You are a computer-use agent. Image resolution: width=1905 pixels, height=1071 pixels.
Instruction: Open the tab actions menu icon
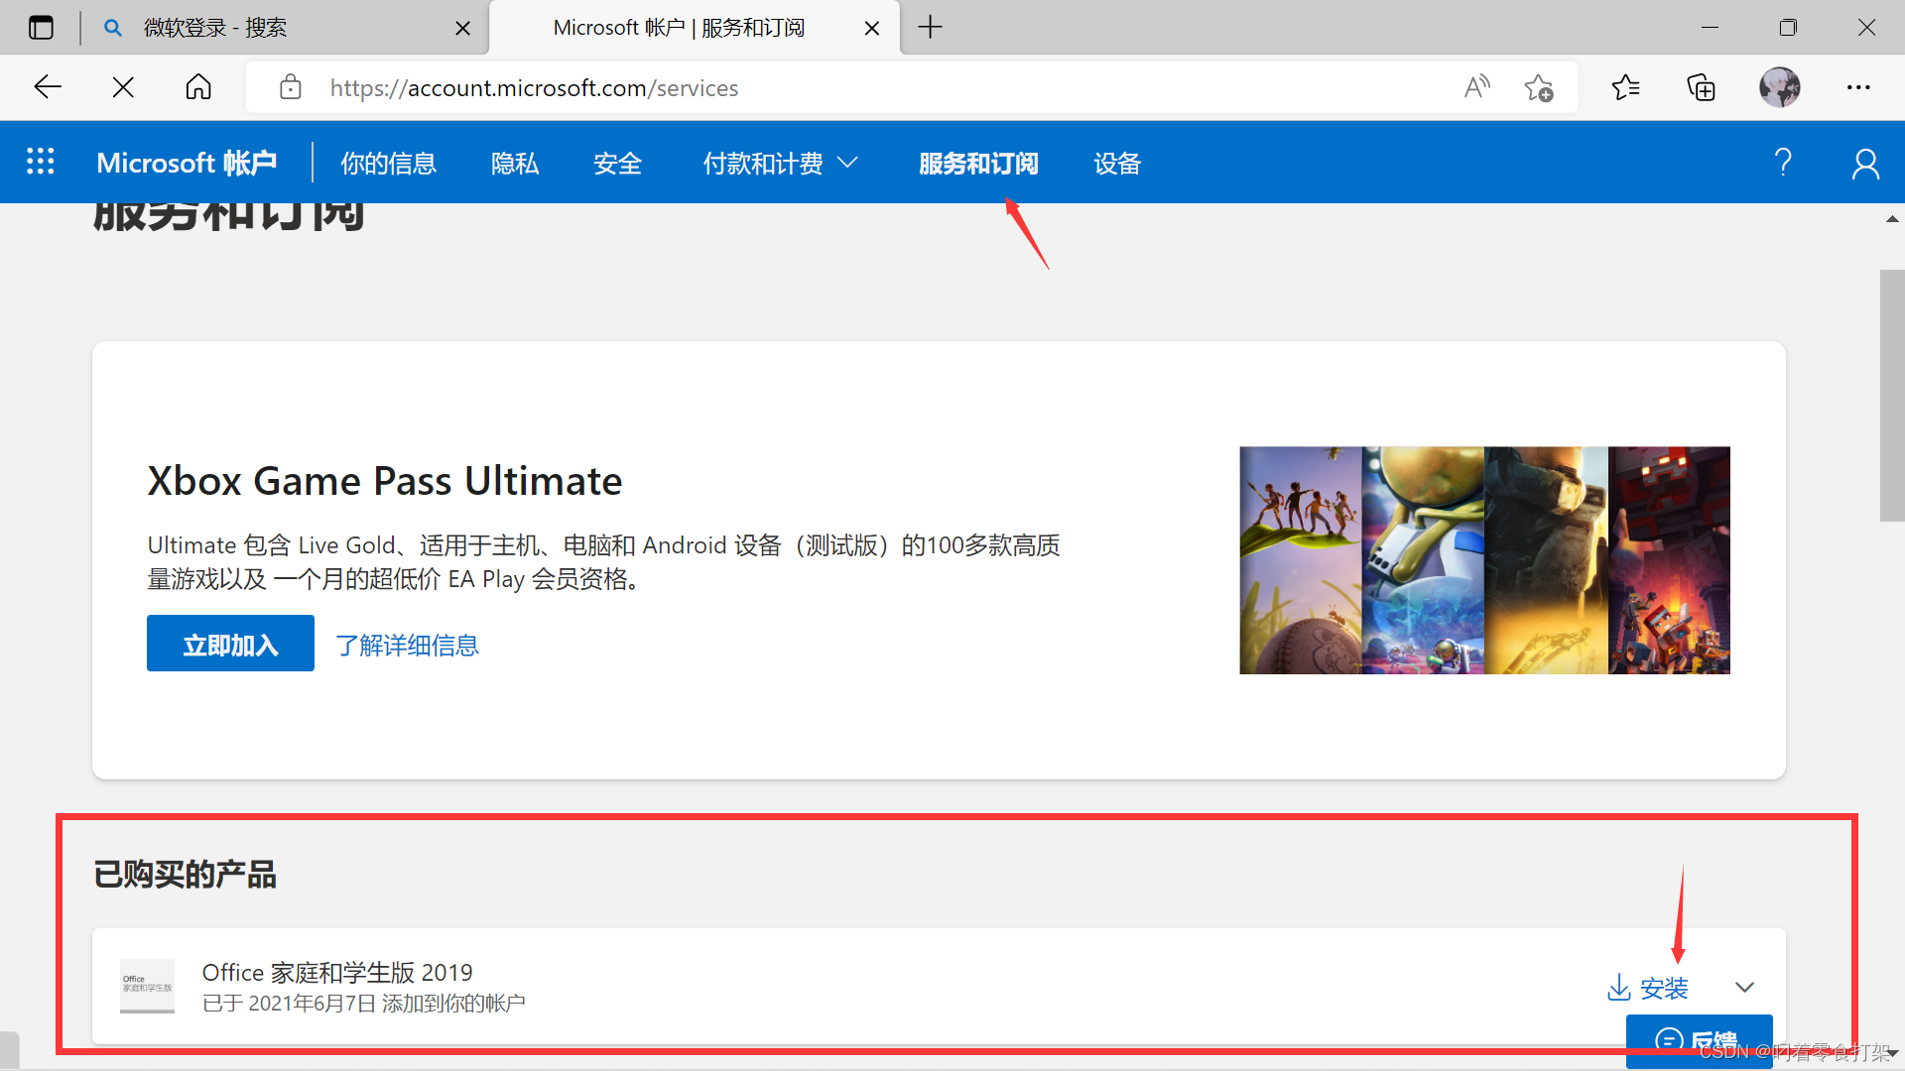pyautogui.click(x=41, y=28)
